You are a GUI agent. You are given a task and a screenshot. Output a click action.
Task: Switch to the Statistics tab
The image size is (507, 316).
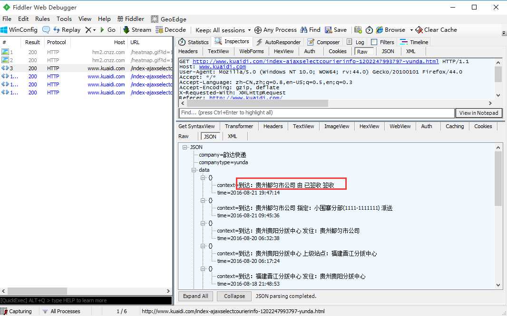coord(194,42)
